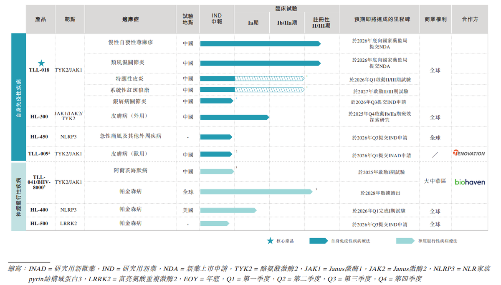Click the Tenovation partner logo
The height and width of the screenshot is (285, 501).
click(x=469, y=153)
